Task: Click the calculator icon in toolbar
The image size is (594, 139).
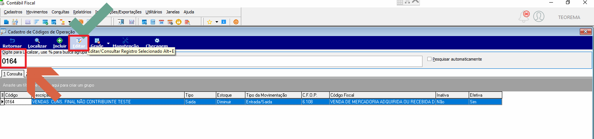Action: pos(153,22)
